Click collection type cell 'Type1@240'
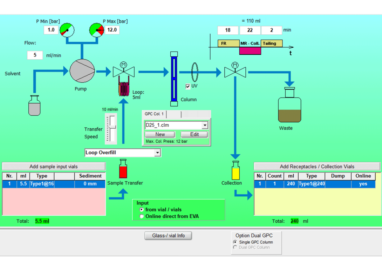Screen dimensions: 382x270 312,184
